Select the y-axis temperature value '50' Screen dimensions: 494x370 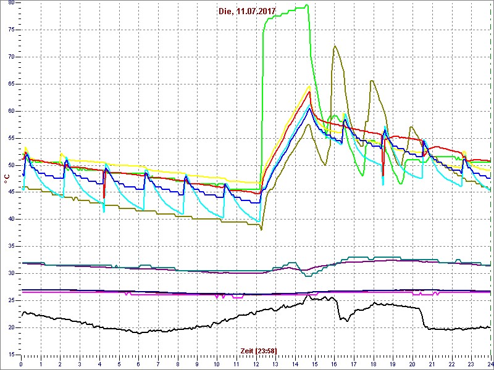pos(10,165)
